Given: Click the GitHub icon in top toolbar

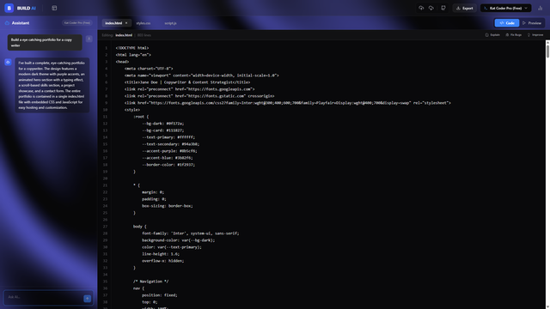Looking at the screenshot, I should [x=443, y=8].
